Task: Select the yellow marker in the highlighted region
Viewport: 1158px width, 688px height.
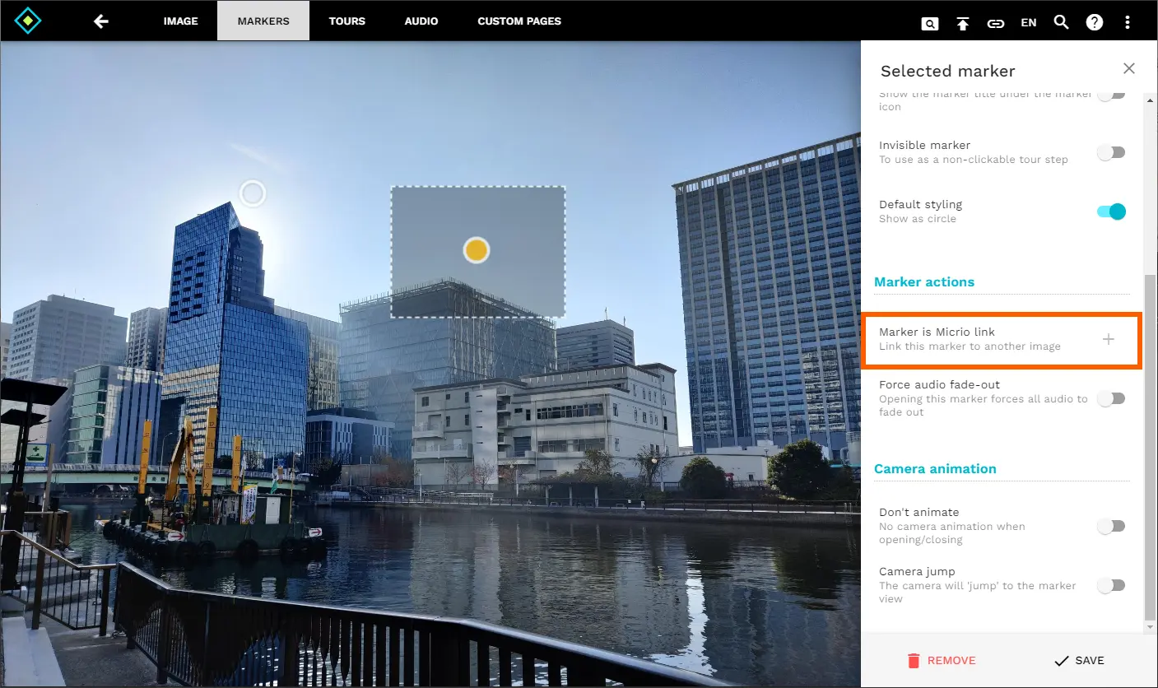Action: [476, 249]
